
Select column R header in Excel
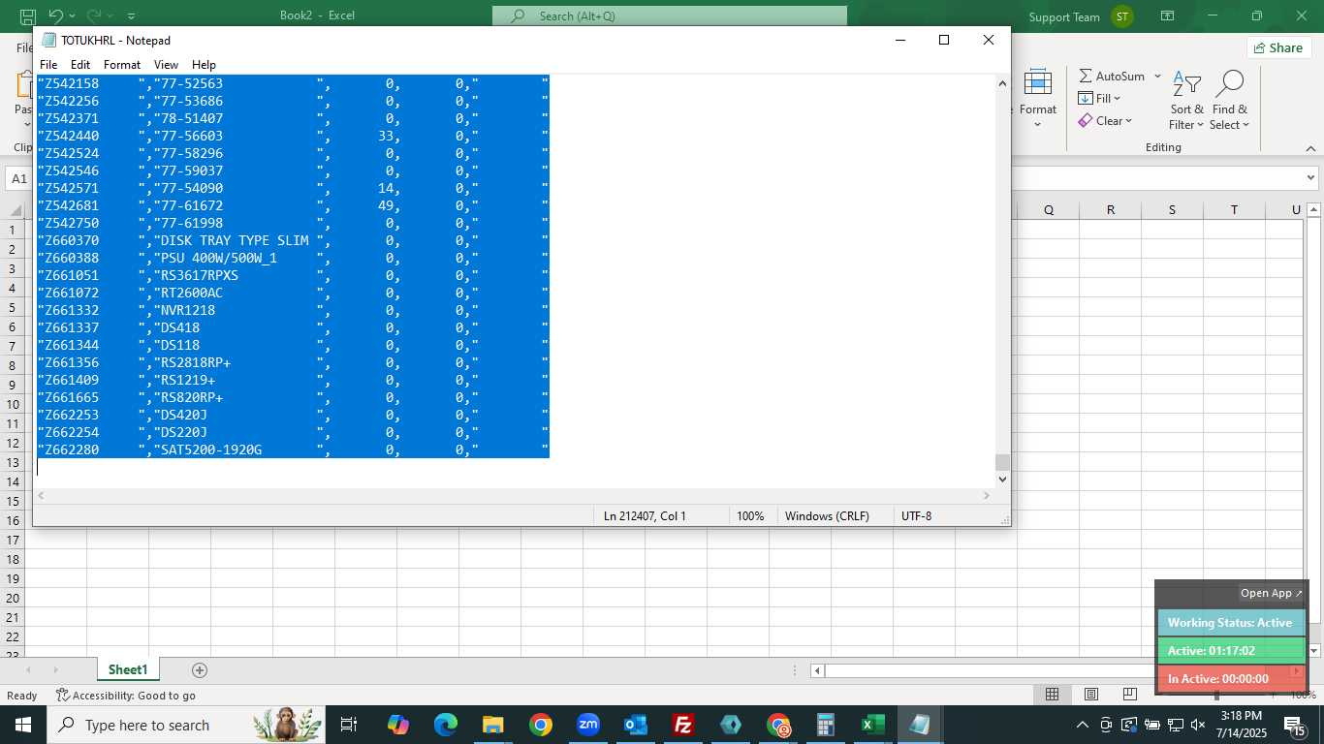coord(1110,210)
